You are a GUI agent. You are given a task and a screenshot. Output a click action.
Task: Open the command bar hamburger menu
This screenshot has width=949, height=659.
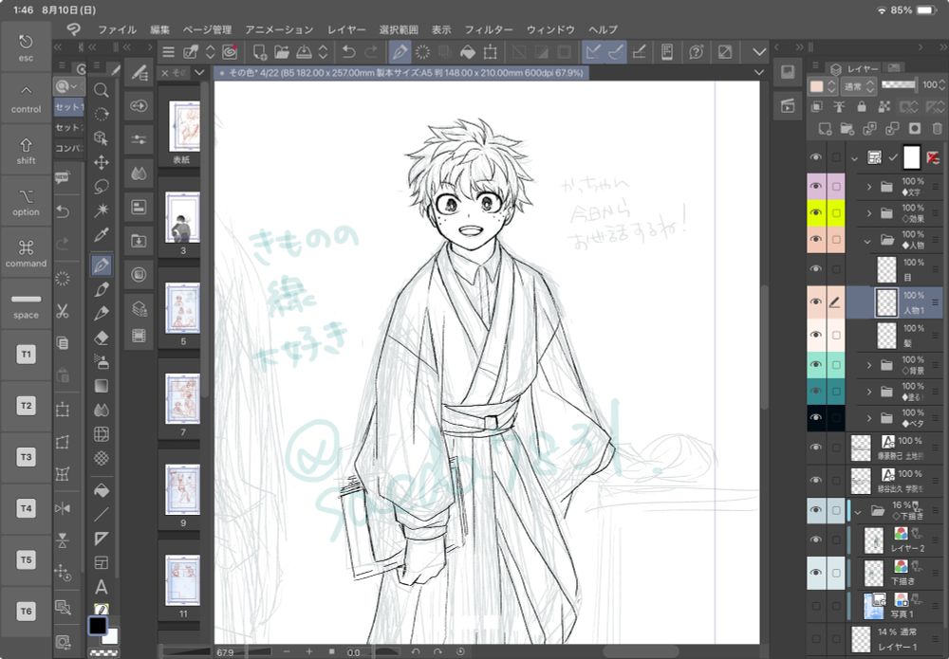pyautogui.click(x=168, y=52)
